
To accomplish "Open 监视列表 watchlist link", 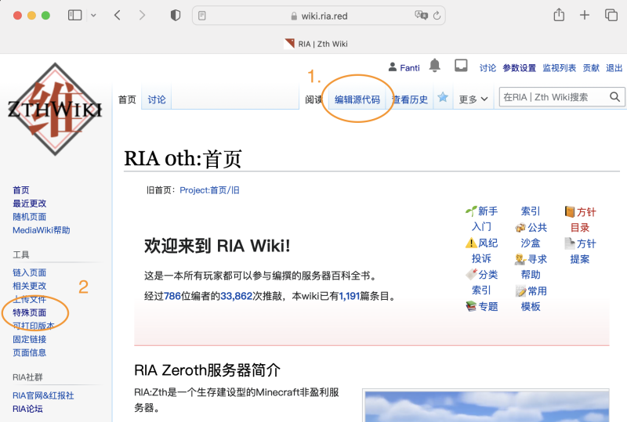I will click(560, 68).
